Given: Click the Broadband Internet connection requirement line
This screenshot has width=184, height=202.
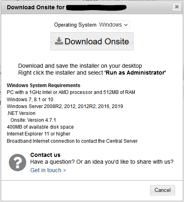Looking at the screenshot, I should (72, 141).
